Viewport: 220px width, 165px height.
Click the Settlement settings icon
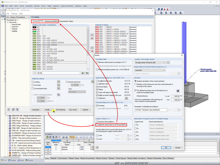pyautogui.click(x=126, y=98)
